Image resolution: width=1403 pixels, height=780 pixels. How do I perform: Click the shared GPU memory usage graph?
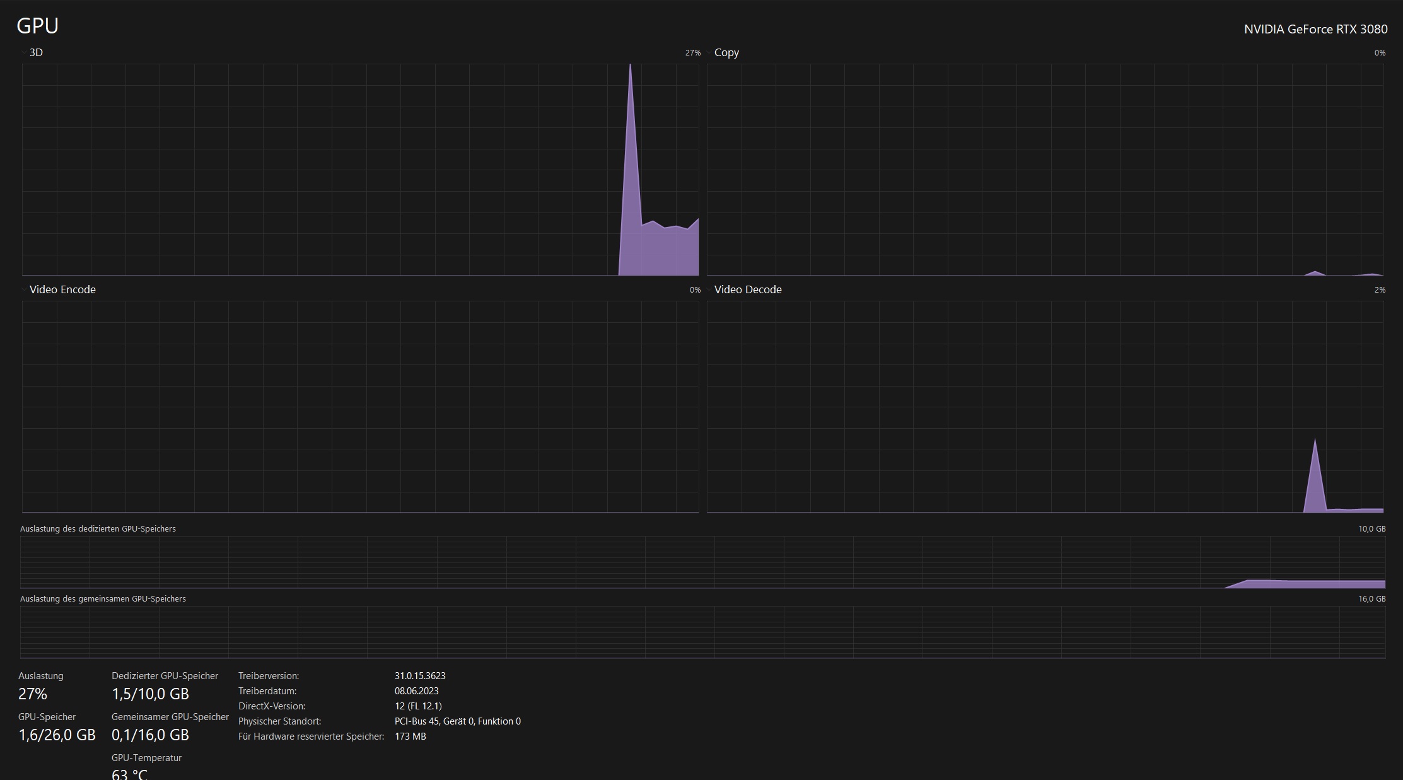point(702,632)
